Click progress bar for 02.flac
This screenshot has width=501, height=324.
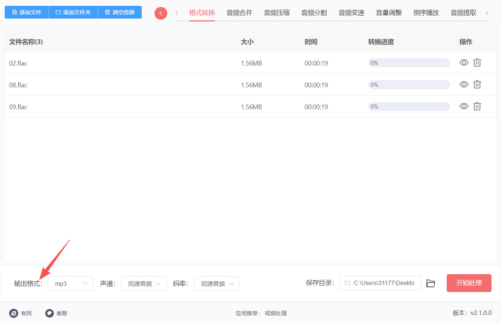coord(409,63)
